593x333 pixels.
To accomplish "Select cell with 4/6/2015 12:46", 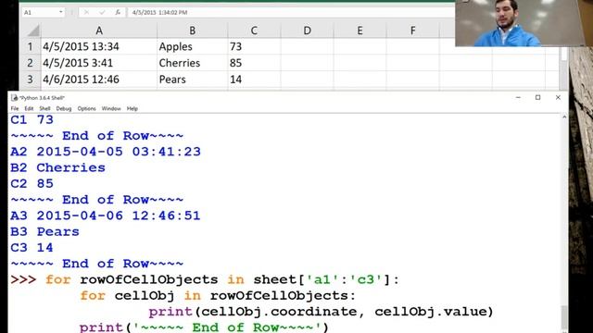I will pyautogui.click(x=99, y=80).
